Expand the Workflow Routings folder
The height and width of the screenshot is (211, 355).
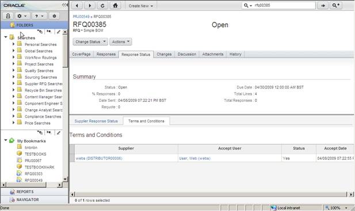click(x=13, y=57)
